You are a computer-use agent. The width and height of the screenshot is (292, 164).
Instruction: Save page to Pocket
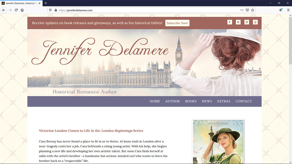(x=247, y=10)
